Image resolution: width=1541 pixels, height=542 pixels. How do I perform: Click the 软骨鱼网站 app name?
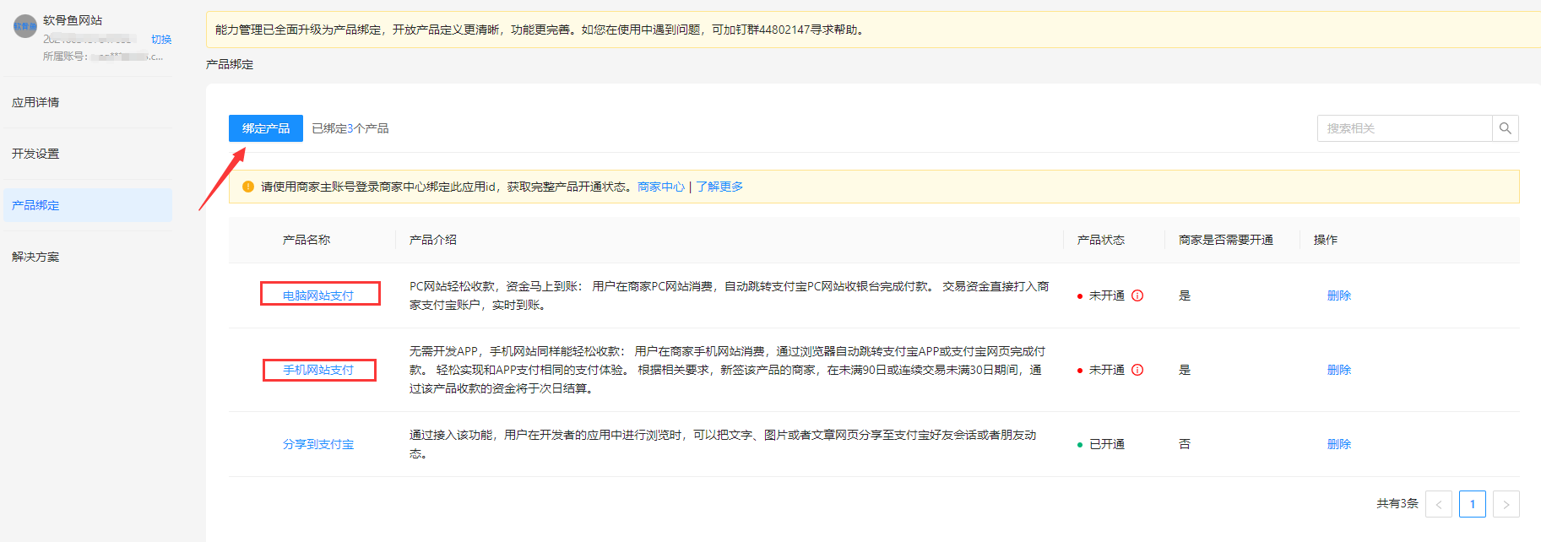(x=73, y=20)
